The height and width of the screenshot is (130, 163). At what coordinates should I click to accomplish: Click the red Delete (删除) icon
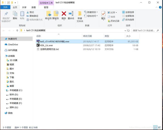(x=64, y=13)
